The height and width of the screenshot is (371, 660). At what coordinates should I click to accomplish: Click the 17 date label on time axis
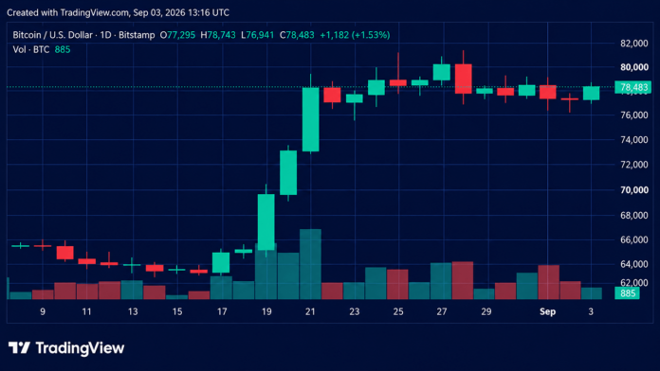pos(222,311)
